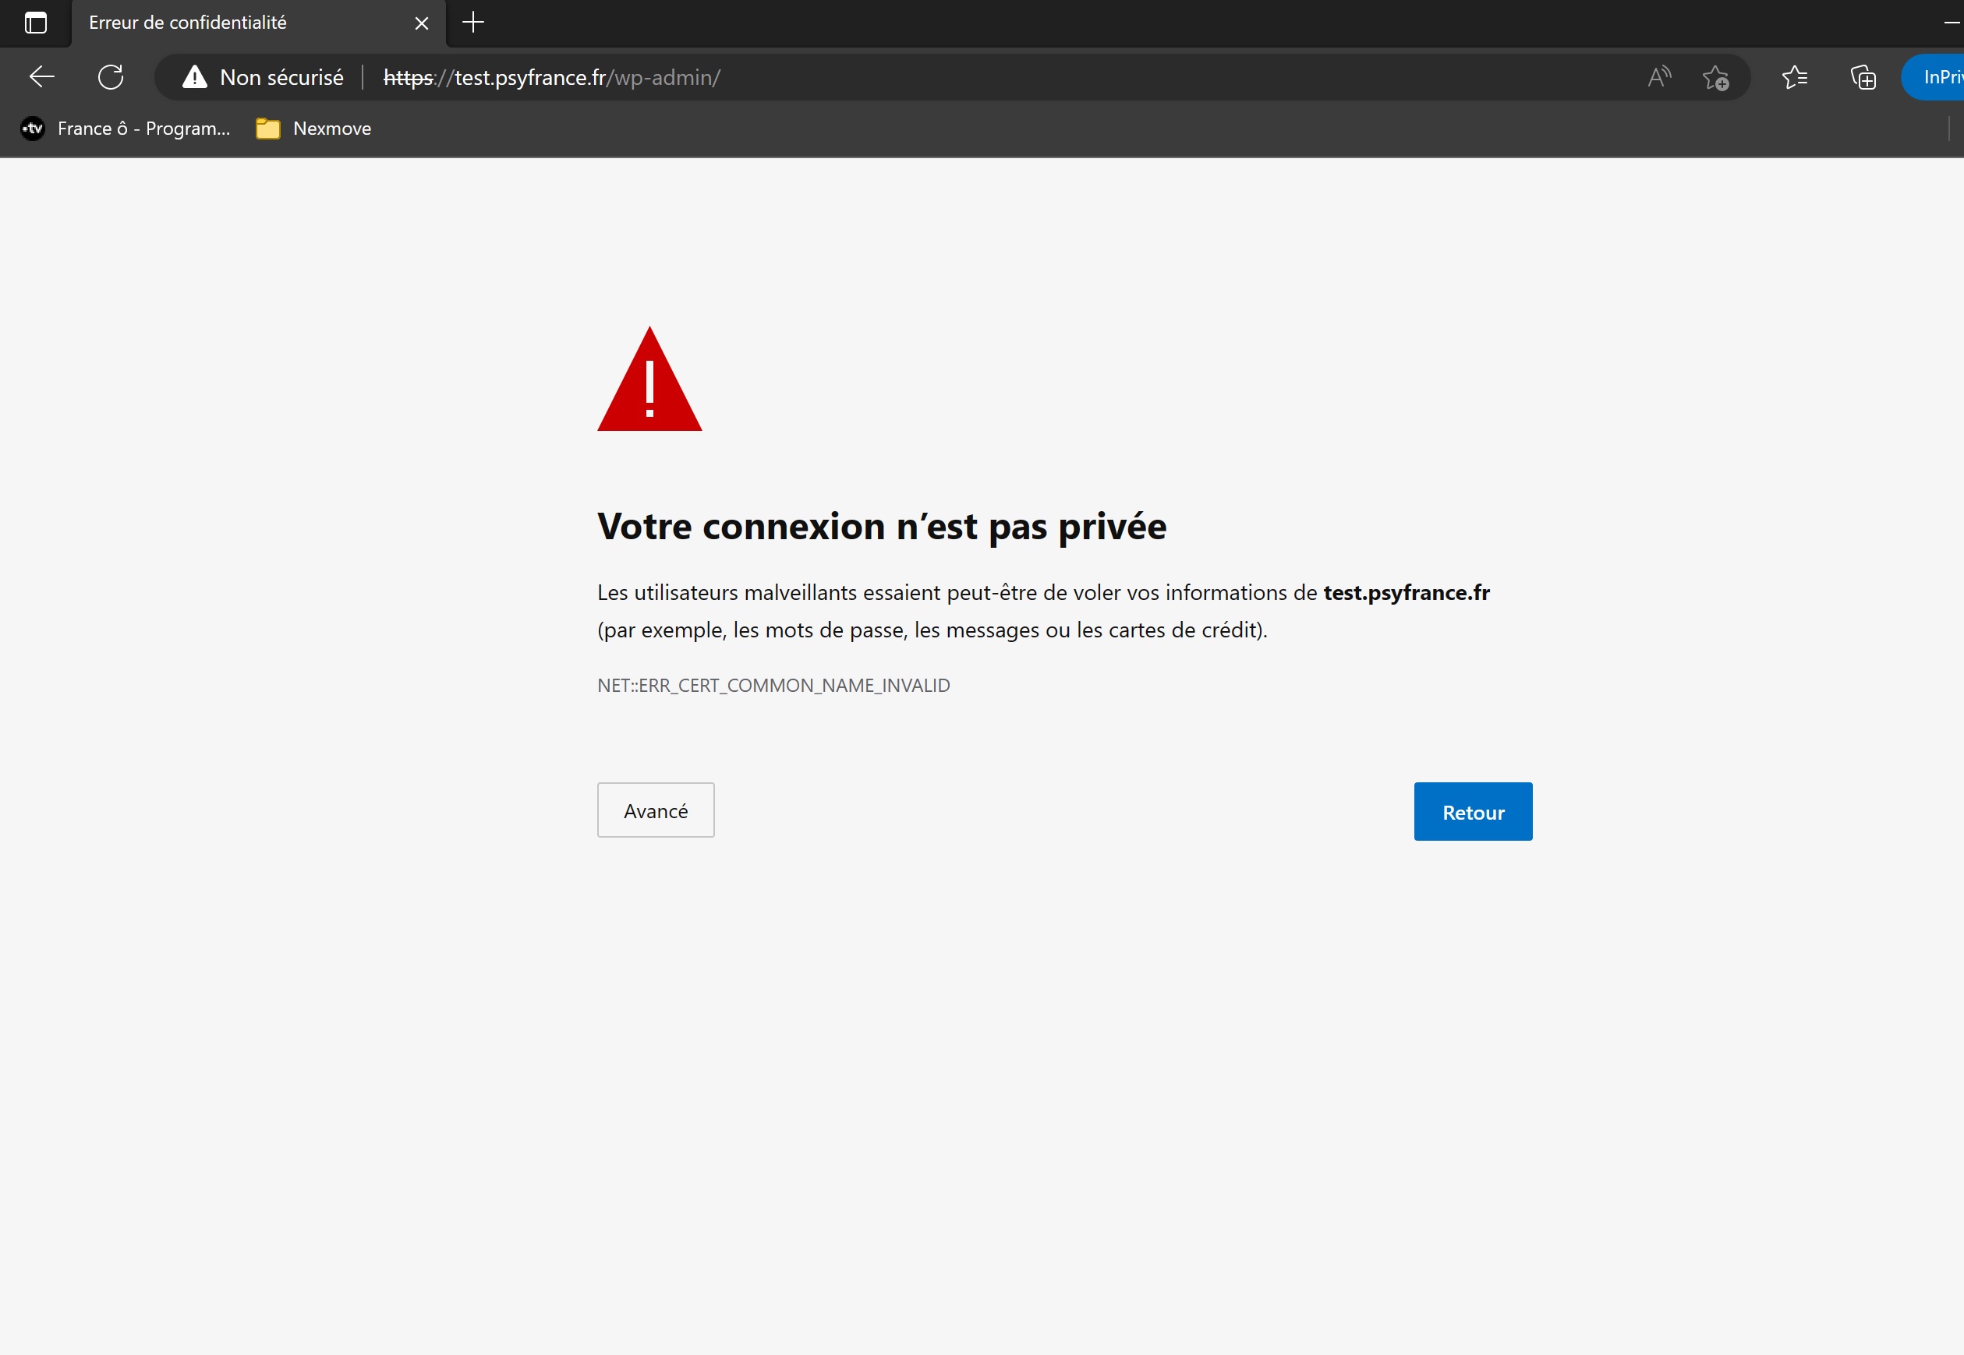Click the Non sécurisé warning icon

tap(195, 77)
